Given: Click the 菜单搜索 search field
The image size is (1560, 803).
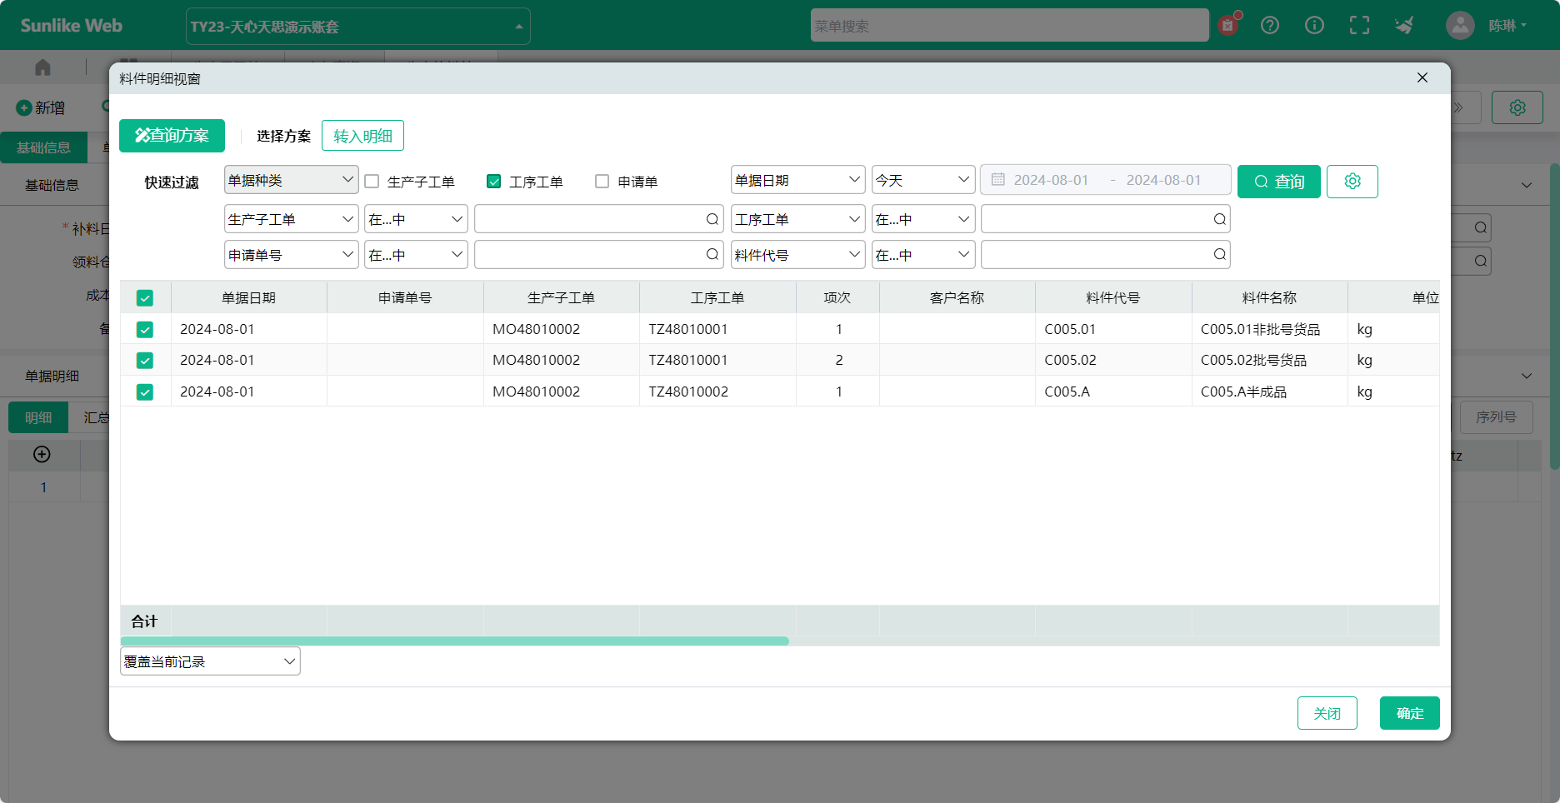Looking at the screenshot, I should tap(1009, 25).
